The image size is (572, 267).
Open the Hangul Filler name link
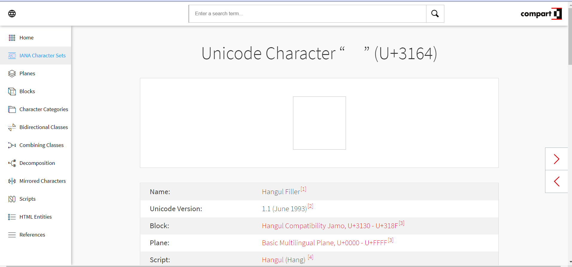pos(281,192)
